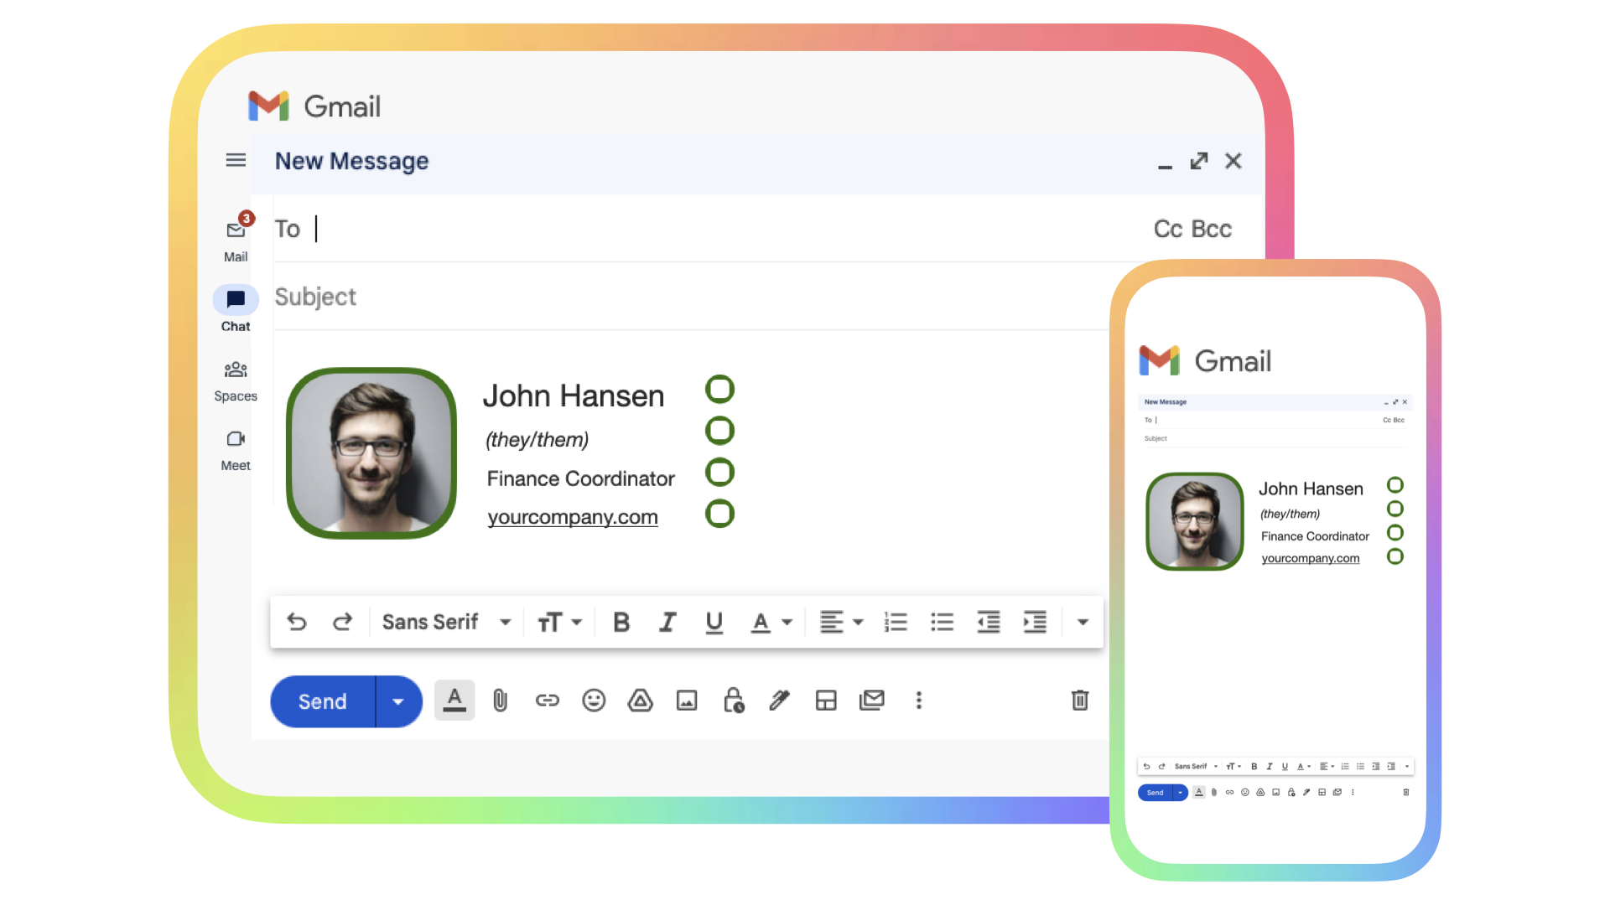The image size is (1610, 905).
Task: Select the circle beside yourcompany.com
Action: (719, 514)
